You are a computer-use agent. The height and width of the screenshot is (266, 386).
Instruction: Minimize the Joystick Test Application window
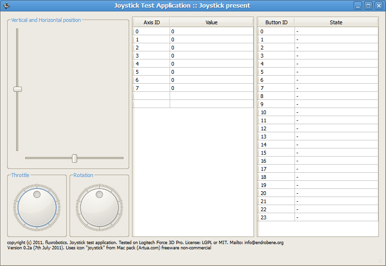click(x=358, y=6)
